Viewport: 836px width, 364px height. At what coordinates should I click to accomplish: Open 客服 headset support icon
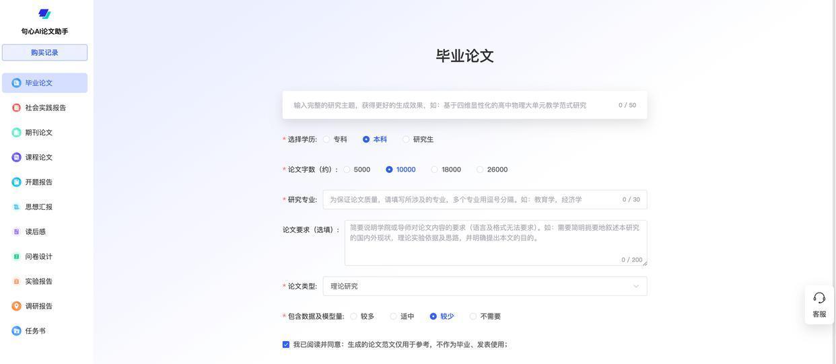pos(819,298)
